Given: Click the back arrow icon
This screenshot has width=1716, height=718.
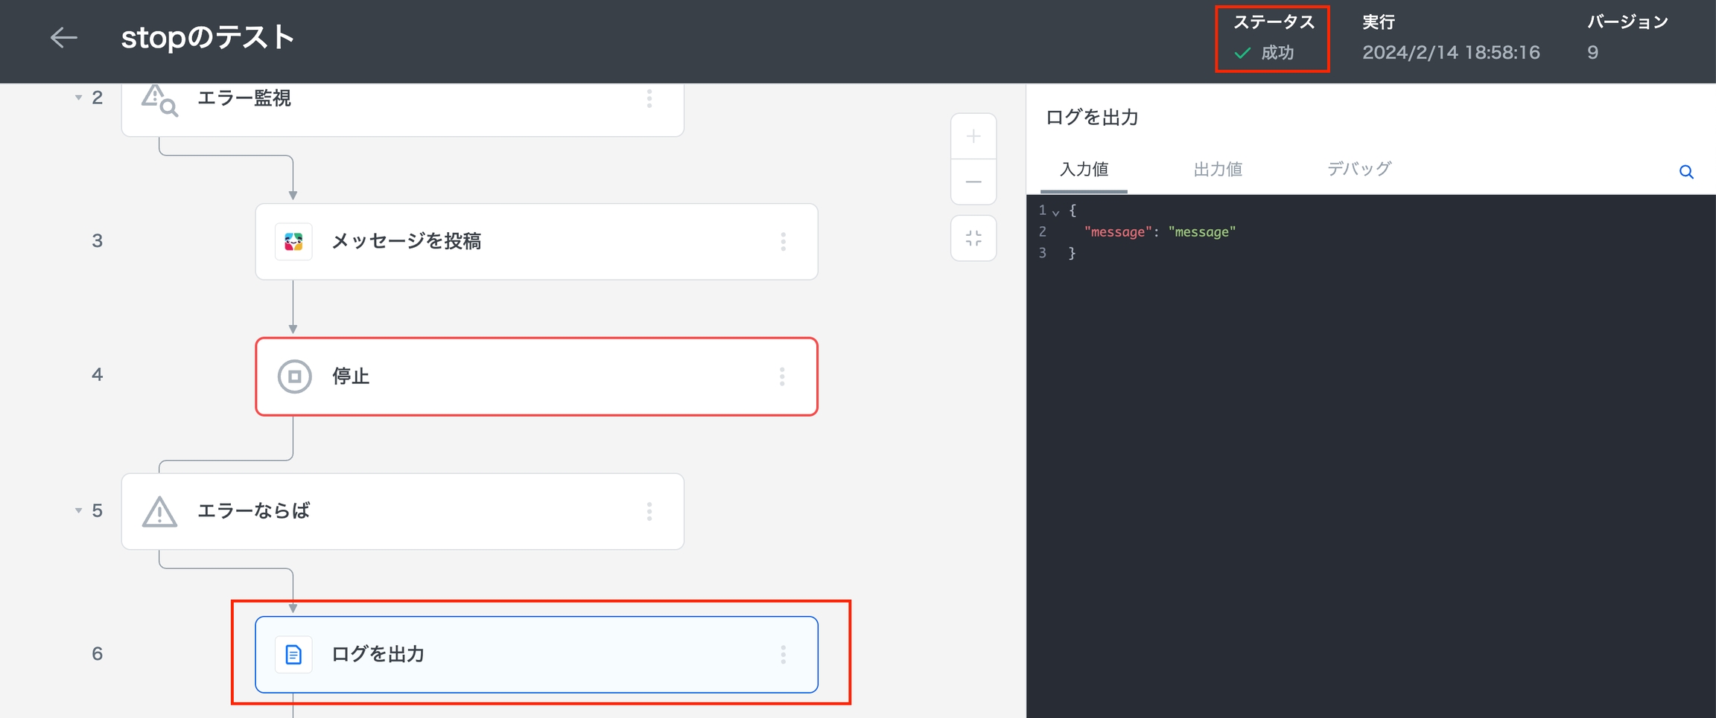Looking at the screenshot, I should [x=63, y=37].
